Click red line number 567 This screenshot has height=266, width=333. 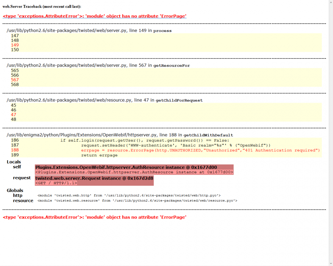[x=15, y=80]
